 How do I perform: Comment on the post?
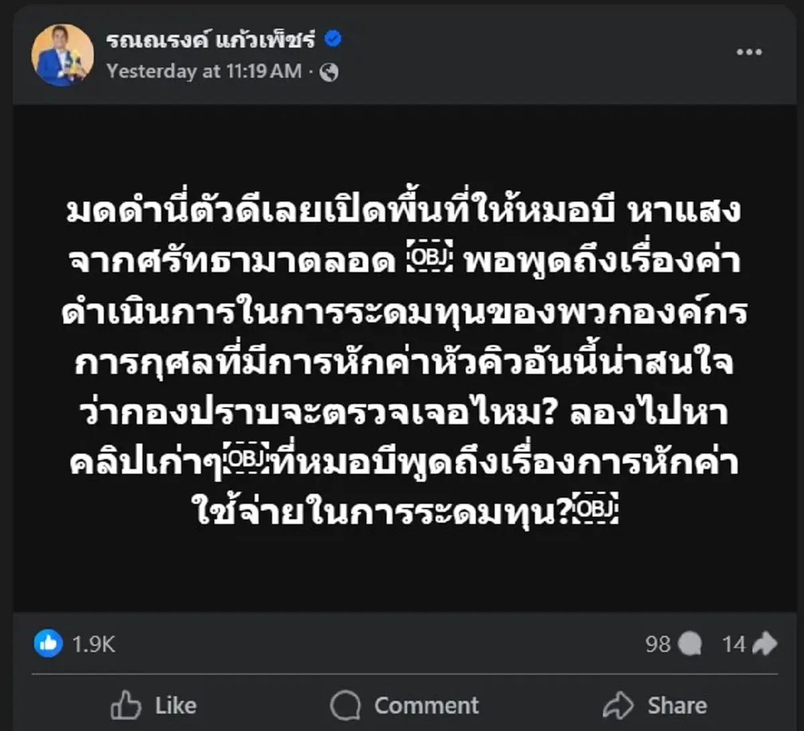(x=405, y=704)
